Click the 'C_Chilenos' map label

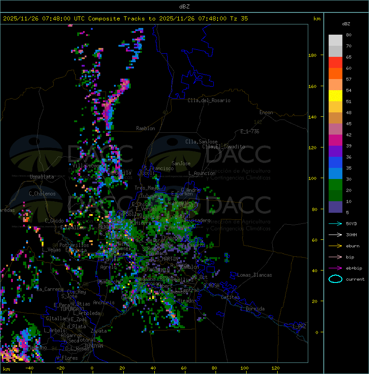(x=42, y=194)
